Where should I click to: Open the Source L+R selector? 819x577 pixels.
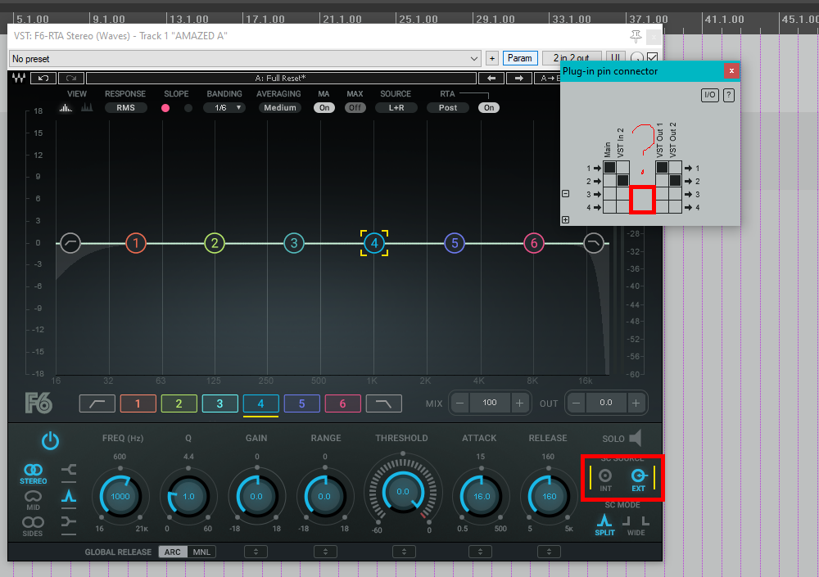396,107
